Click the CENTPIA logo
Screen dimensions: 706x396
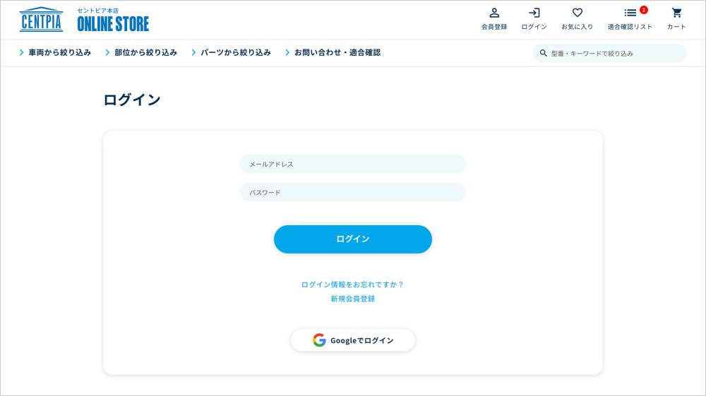(41, 20)
